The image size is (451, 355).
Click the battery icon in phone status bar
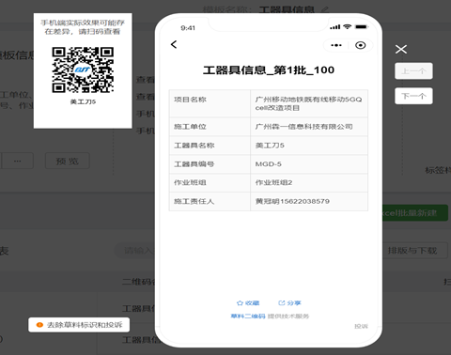[x=361, y=27]
